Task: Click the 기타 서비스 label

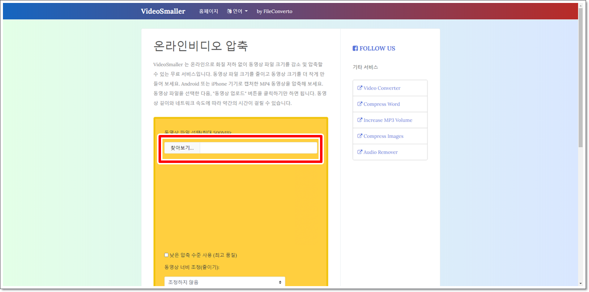Action: coord(365,67)
